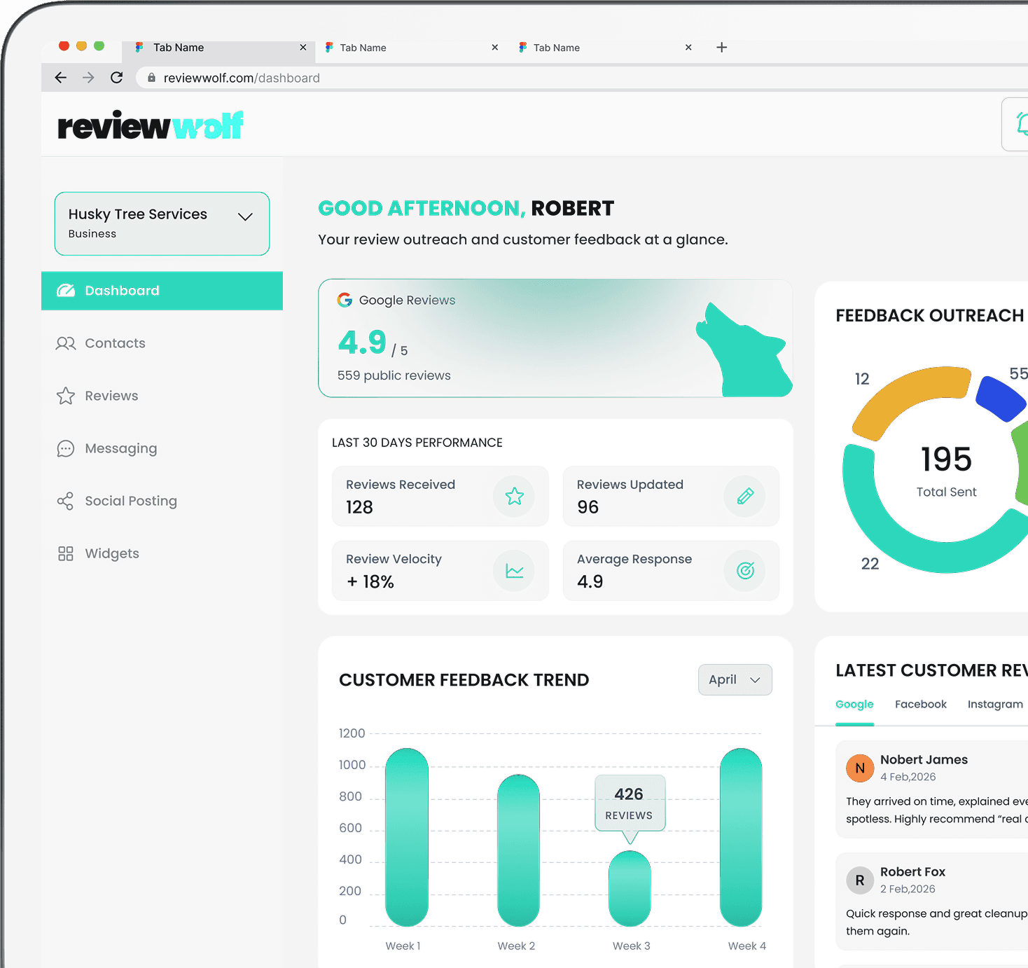Click the target icon in Average Response card
This screenshot has height=968, width=1028.
pyautogui.click(x=745, y=571)
